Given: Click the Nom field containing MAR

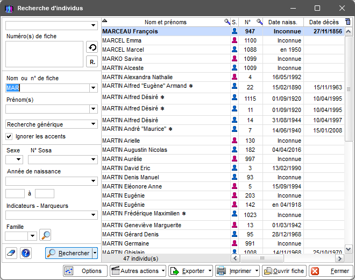Looking at the screenshot, I should (x=47, y=88).
